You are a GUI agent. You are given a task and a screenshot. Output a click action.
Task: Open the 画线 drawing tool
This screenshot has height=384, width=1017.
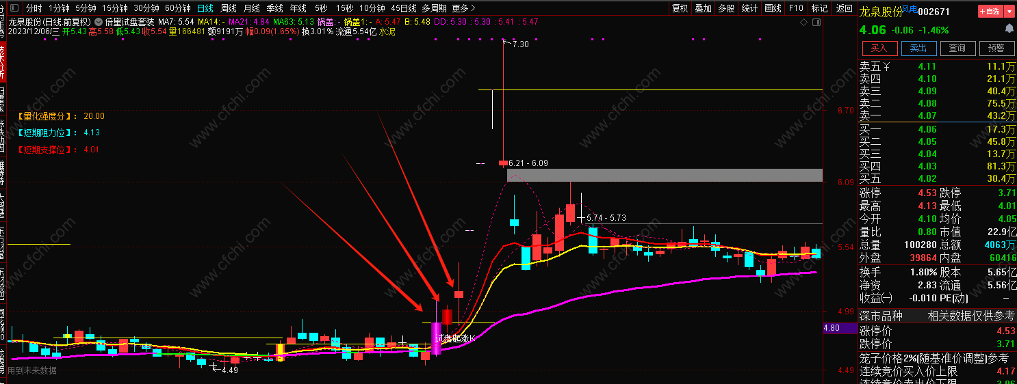click(773, 8)
